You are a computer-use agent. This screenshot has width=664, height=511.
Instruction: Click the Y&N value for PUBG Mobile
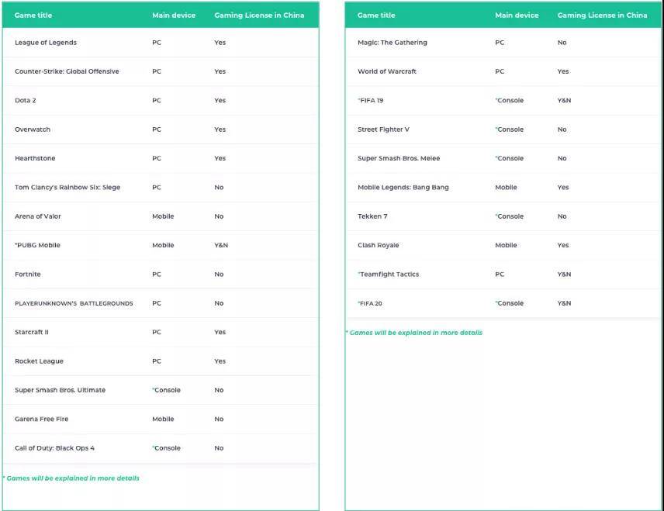(221, 245)
